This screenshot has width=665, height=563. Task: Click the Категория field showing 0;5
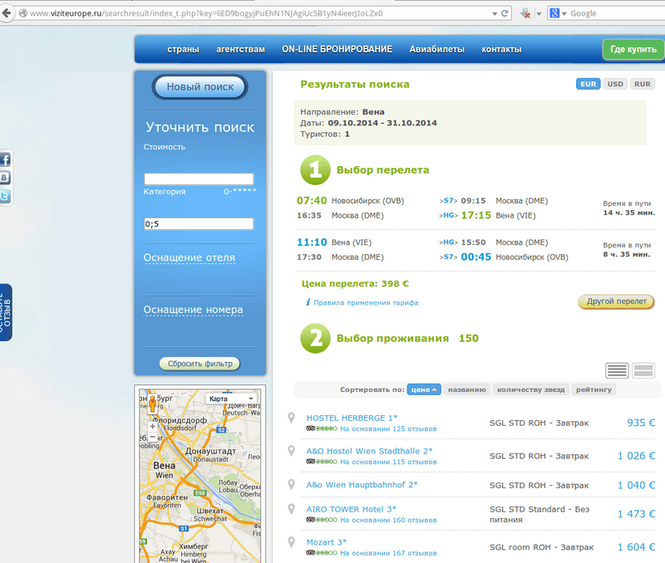[199, 223]
